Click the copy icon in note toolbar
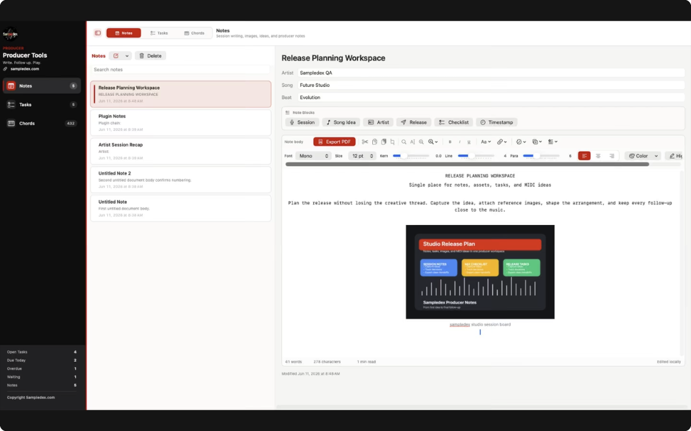The width and height of the screenshot is (691, 431). [x=375, y=142]
